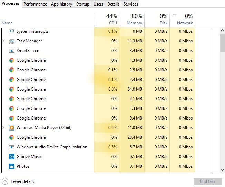Open the App history tab

61,4
